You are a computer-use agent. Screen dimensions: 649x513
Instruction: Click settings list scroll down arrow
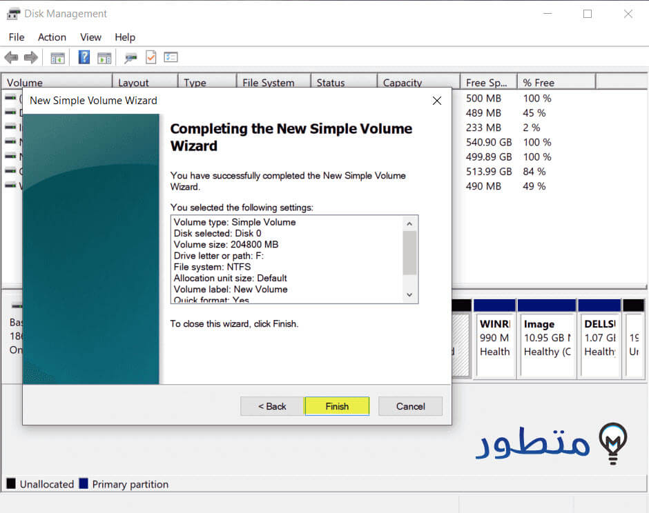tap(409, 294)
